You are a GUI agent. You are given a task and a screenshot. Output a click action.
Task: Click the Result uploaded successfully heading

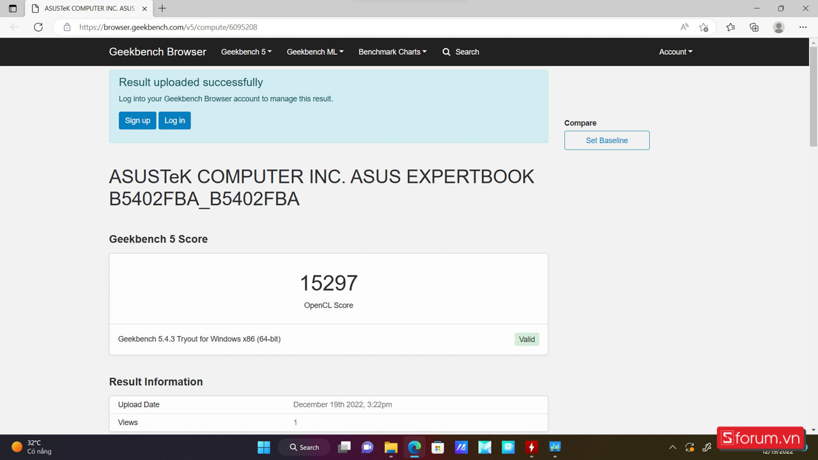point(190,82)
